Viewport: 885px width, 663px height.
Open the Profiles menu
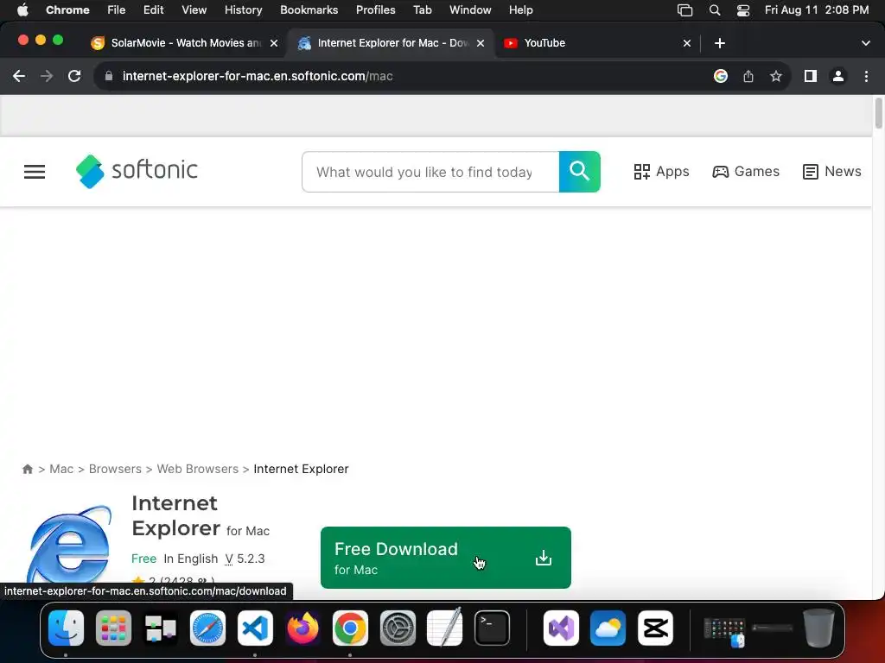pyautogui.click(x=375, y=10)
